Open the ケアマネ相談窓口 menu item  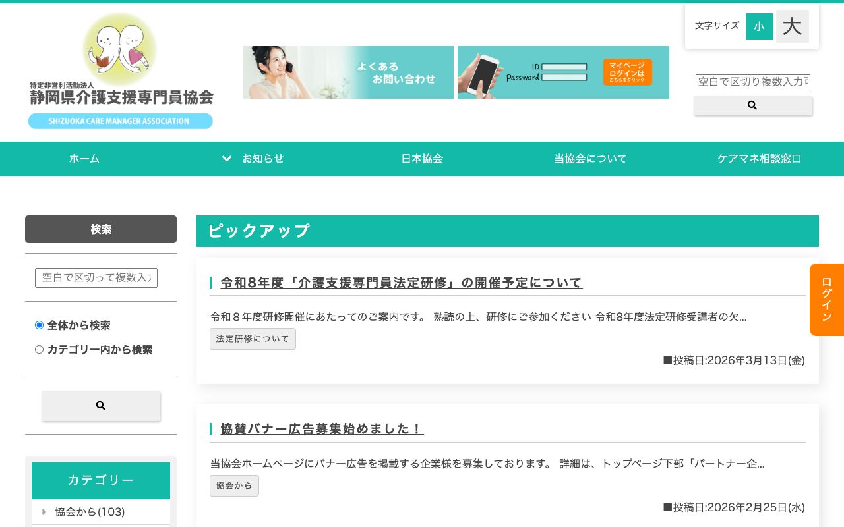coord(760,159)
